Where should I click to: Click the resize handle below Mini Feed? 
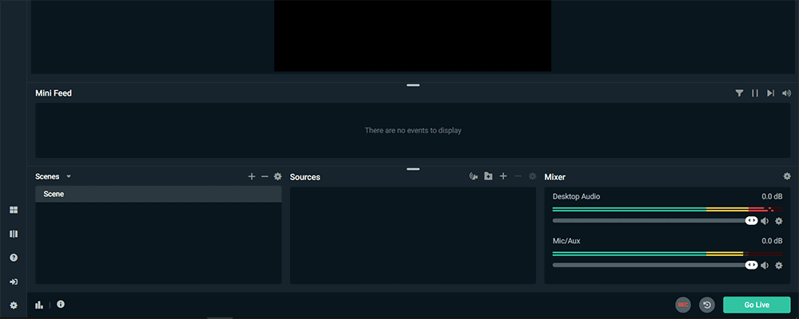413,169
